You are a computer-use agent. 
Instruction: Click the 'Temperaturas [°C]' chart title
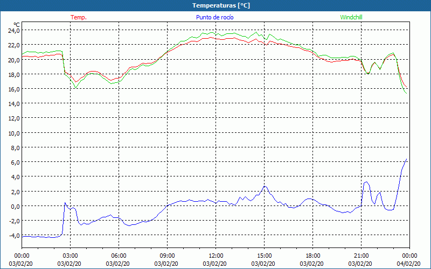[x=221, y=5]
